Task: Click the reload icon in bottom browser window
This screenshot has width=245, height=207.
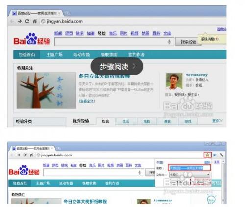Action: 25,155
